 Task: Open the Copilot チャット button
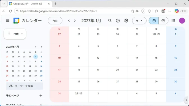pos(181,11)
